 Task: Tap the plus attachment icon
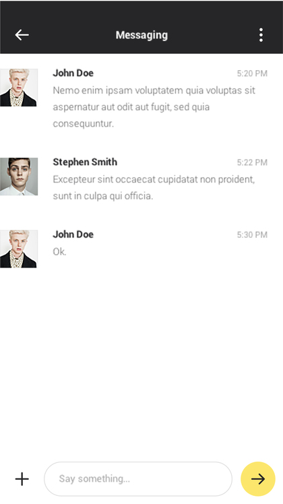tap(22, 479)
